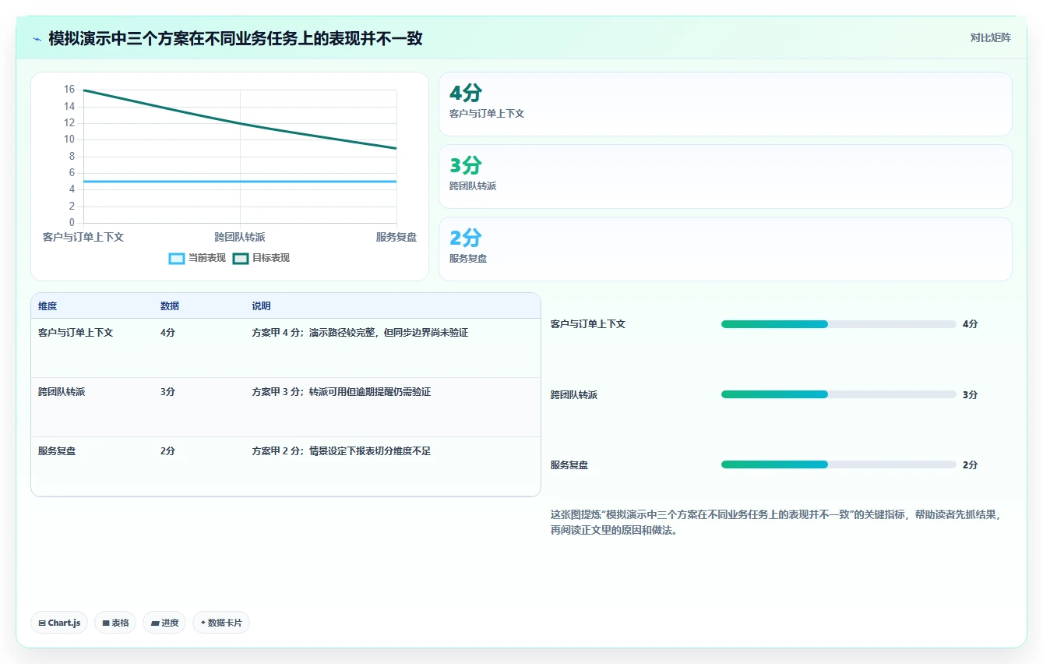This screenshot has width=1043, height=664.
Task: Click chart x-axis label 客户与订单上下文
Action: [x=83, y=237]
